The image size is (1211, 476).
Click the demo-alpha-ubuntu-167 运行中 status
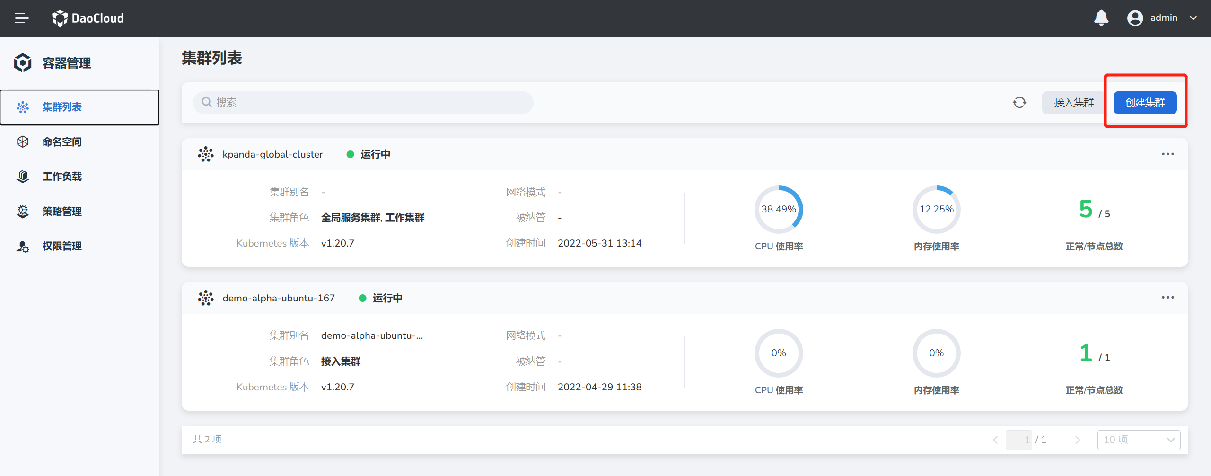tap(381, 298)
